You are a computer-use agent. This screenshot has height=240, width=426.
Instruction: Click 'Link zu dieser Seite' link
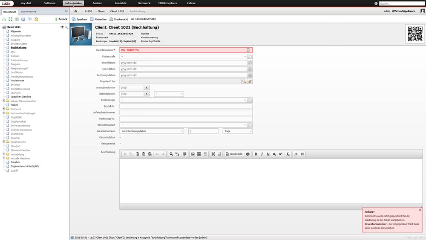coord(144,19)
